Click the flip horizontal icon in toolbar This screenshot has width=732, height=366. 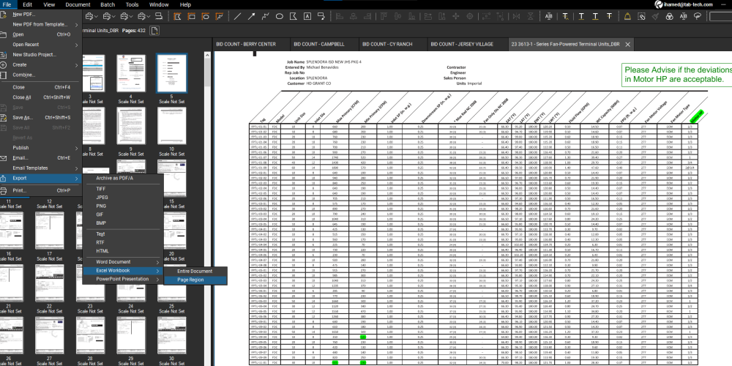pyautogui.click(x=516, y=16)
